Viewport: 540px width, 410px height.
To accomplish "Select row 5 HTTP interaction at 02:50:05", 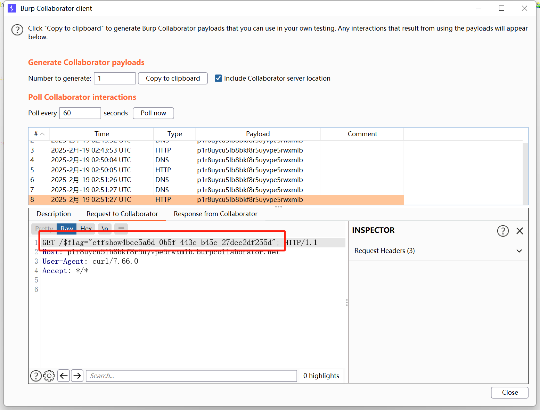I will click(x=216, y=170).
